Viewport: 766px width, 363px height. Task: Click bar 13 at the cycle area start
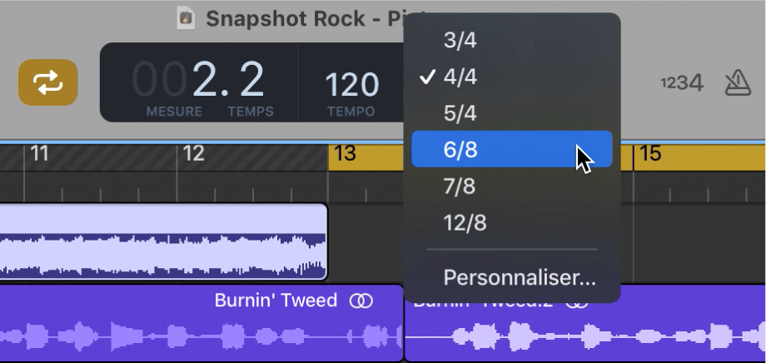345,153
